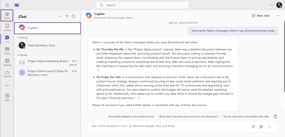Viewport: 285px width, 137px height.
Task: Open the Copilot header more options ellipsis
Action: click(278, 15)
